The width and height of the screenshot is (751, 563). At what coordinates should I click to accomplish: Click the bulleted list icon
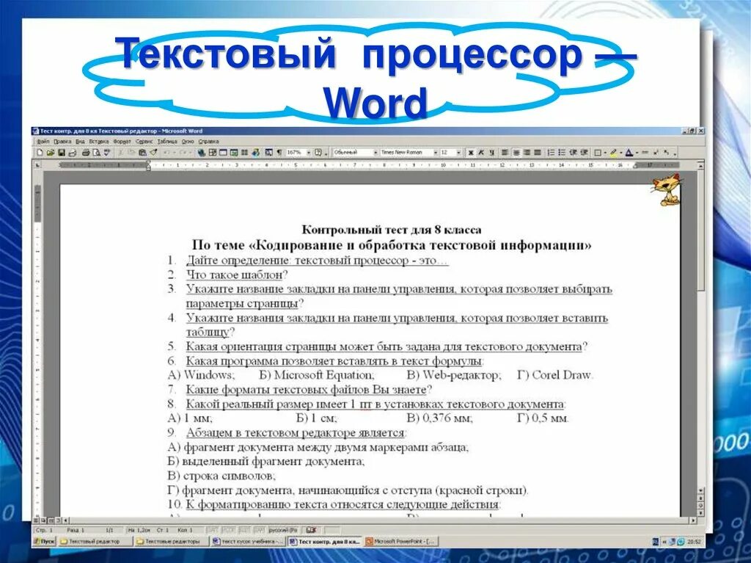point(561,153)
